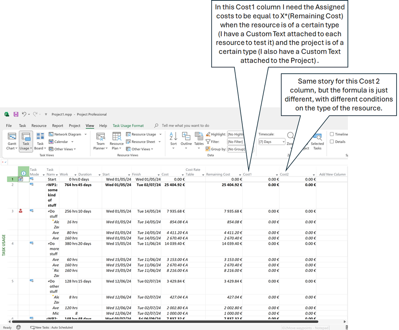
Task: Click the Save icon in quick access toolbar
Action: [x=16, y=114]
